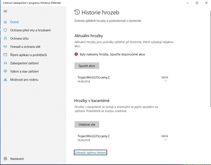Select Trojan:Win32/Occamy.C under Aktuální hrozby
Screen dimensions: 211x165
[x=94, y=77]
